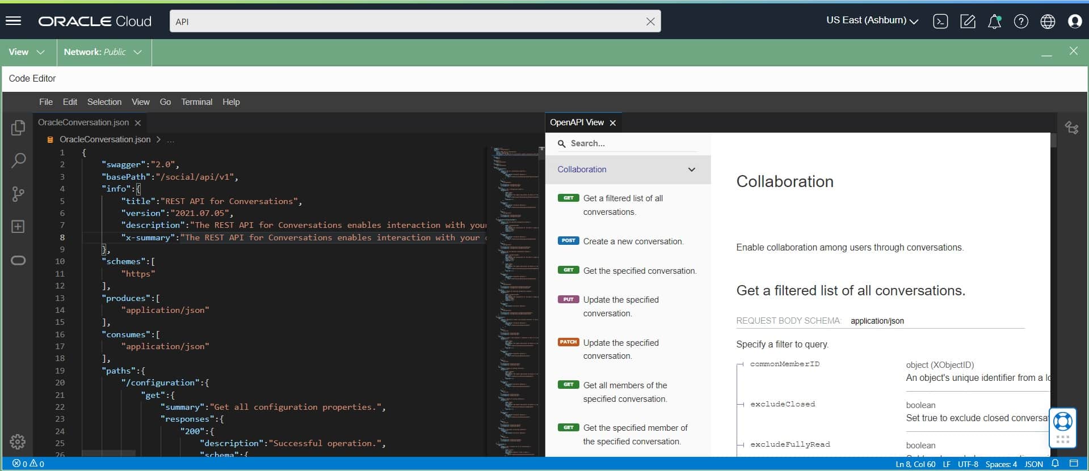Switch to the OpenAPI View tab
The image size is (1089, 471).
(577, 122)
